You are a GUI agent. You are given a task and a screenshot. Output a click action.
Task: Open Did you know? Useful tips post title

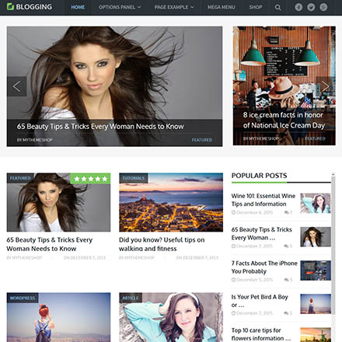click(x=162, y=244)
